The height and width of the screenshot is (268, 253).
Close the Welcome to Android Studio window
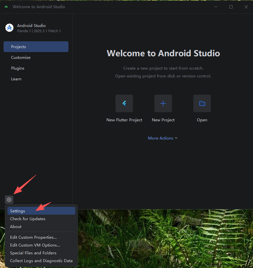pos(246,7)
